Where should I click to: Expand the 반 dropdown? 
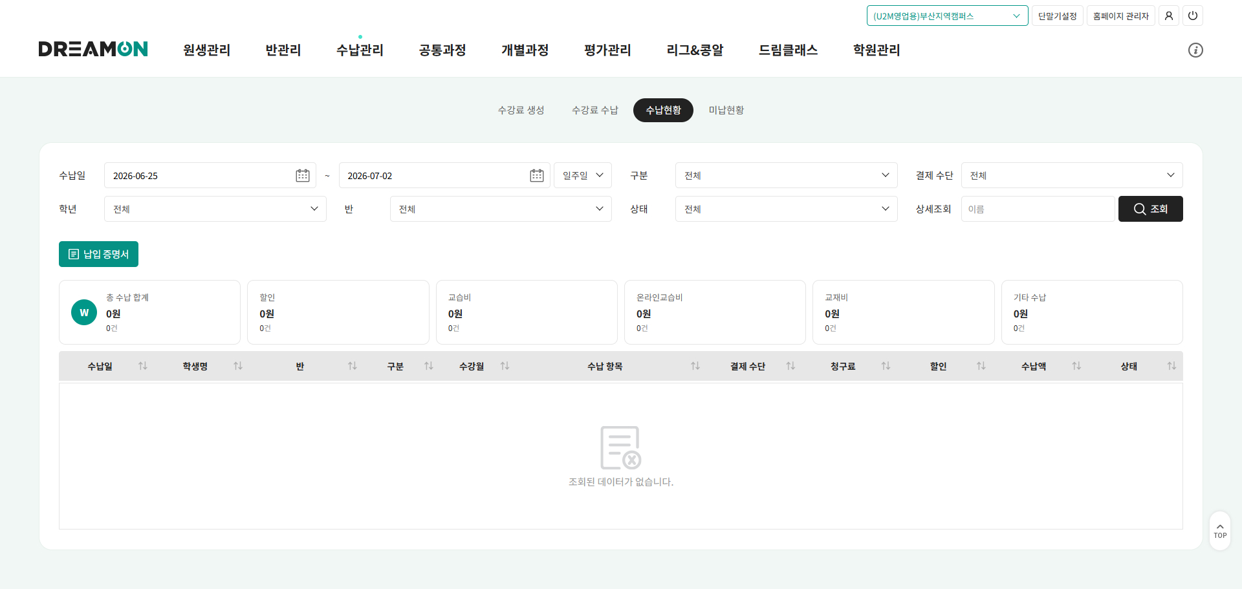pos(501,209)
